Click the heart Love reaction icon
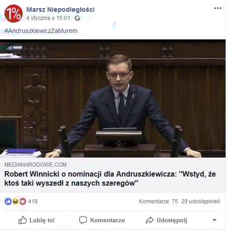Image resolution: width=226 pixels, height=230 pixels. pos(23,201)
